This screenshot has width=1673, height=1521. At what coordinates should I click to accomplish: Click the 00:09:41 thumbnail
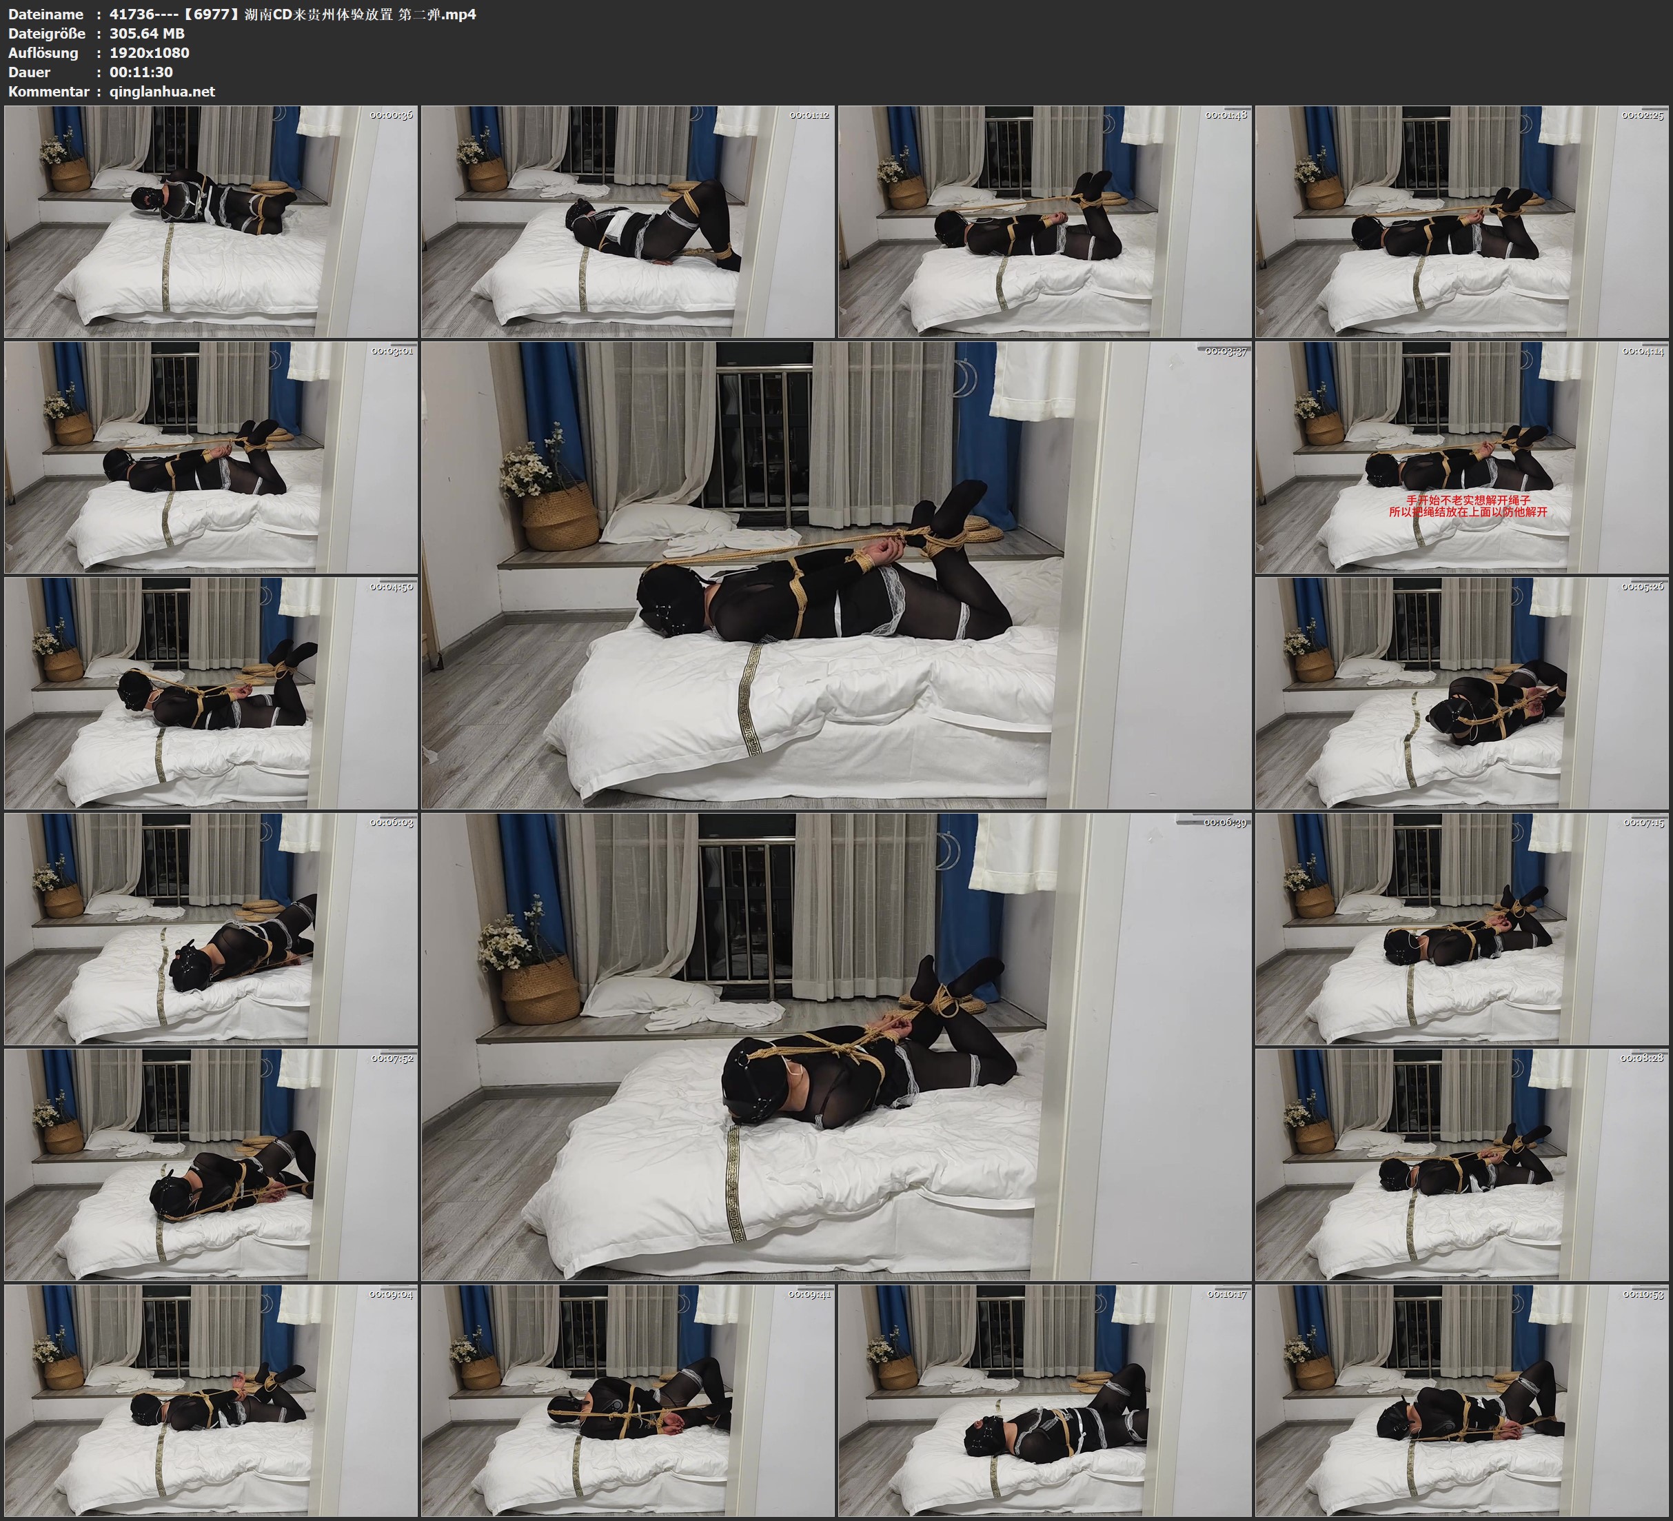click(628, 1400)
